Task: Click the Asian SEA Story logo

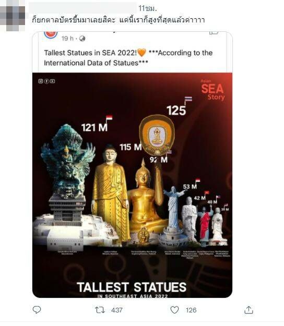Action: (x=213, y=90)
